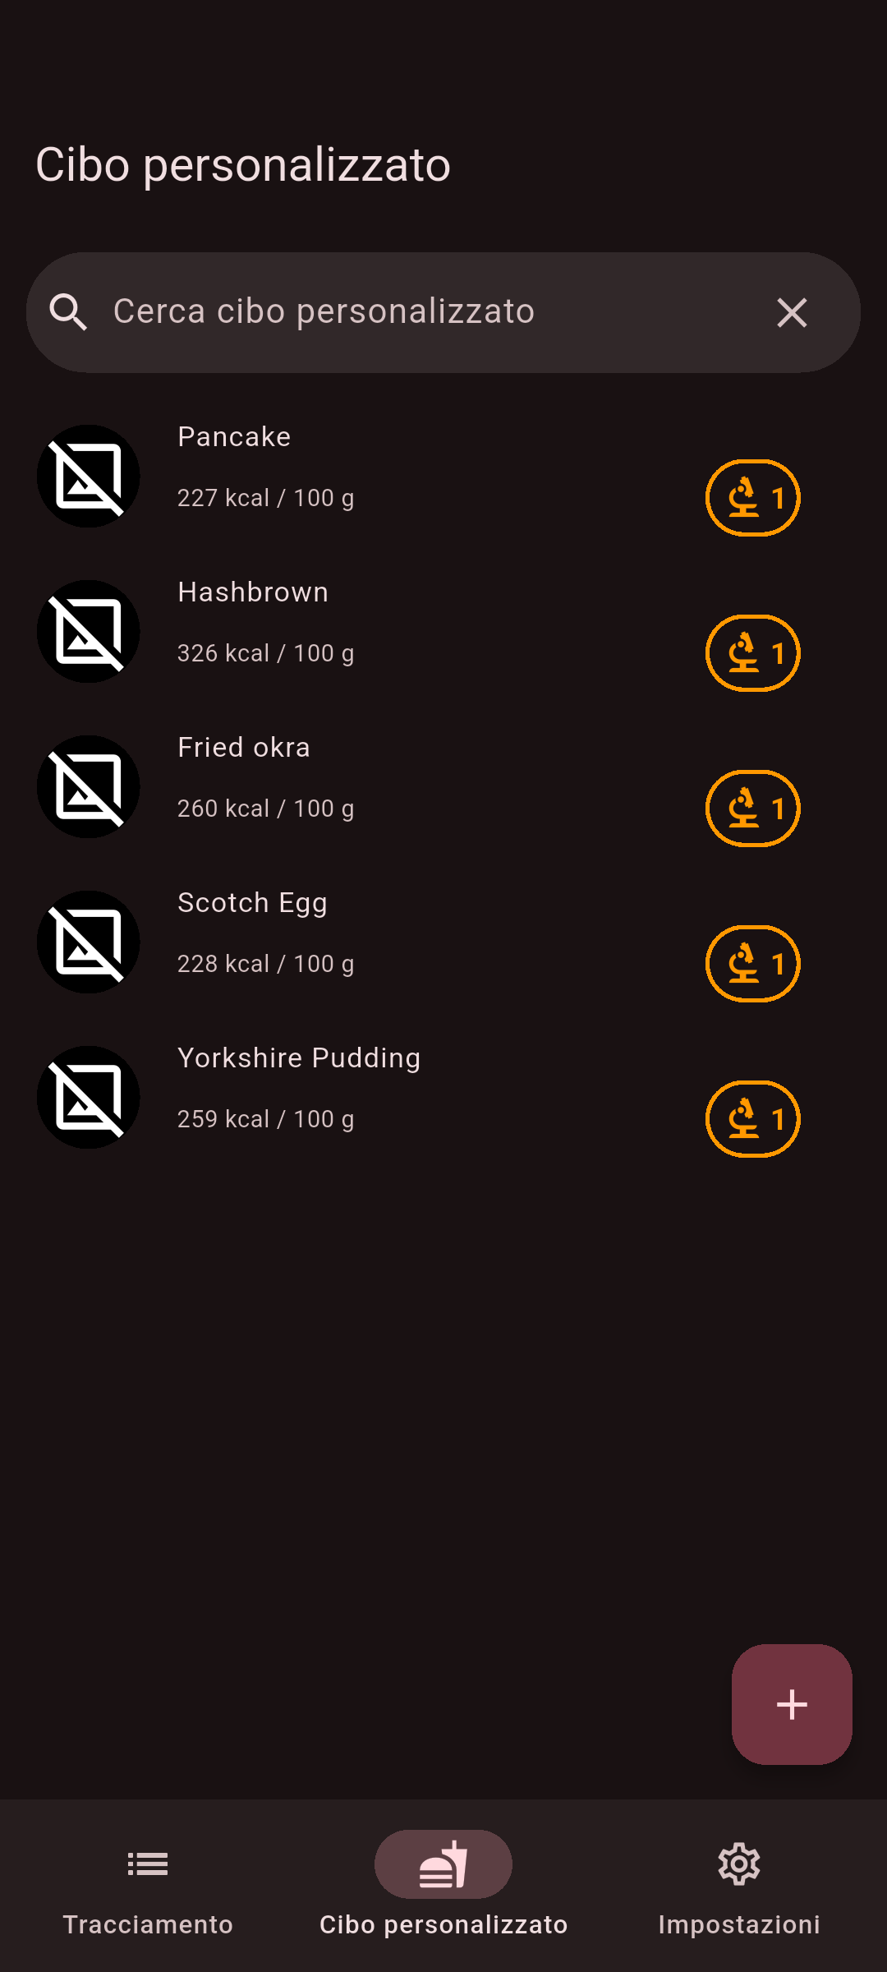
Task: Tap Fried okra's no-image placeholder icon
Action: (89, 787)
